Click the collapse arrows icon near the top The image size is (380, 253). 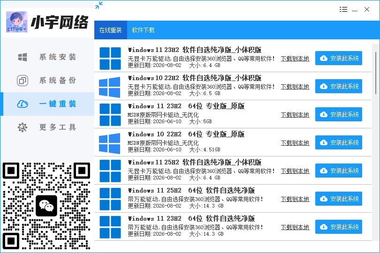pos(99,5)
